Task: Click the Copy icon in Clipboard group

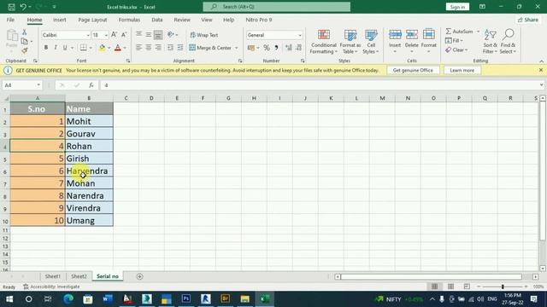Action: (x=25, y=41)
